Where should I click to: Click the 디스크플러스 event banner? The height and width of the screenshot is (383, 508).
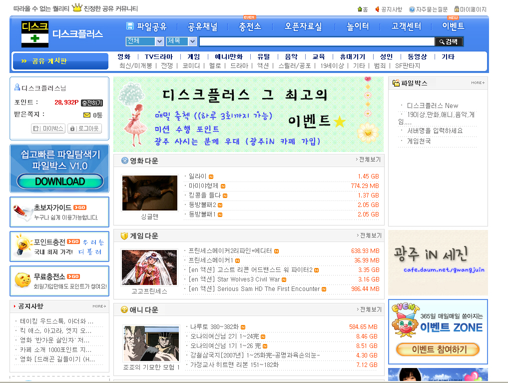pos(248,114)
